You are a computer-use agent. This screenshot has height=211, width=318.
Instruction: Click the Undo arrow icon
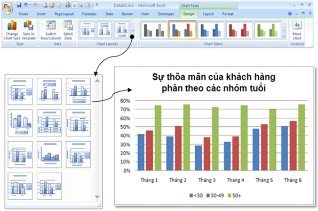coord(26,5)
